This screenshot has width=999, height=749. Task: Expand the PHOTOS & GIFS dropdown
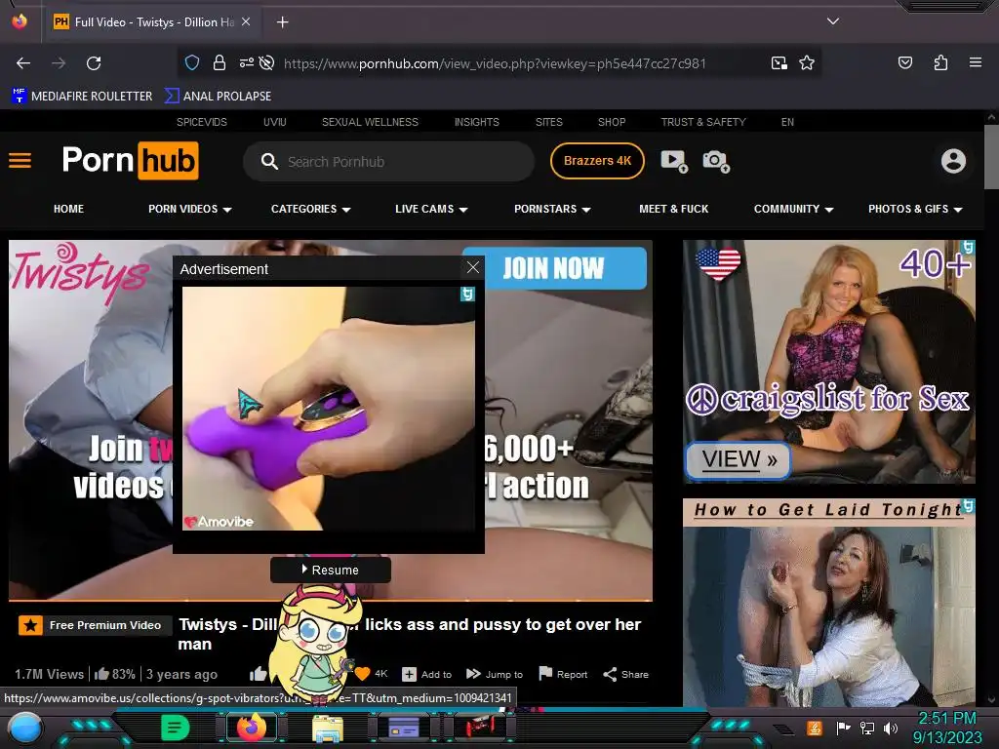[915, 209]
